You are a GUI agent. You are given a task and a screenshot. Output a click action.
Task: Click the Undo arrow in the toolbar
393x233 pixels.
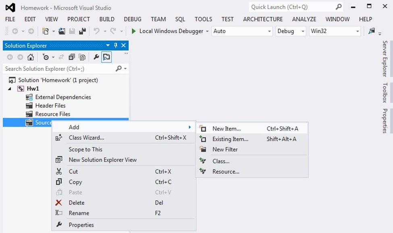coord(96,31)
